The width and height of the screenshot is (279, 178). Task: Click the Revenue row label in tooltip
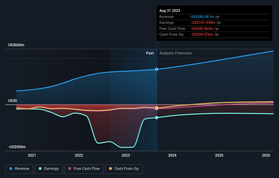click(167, 17)
